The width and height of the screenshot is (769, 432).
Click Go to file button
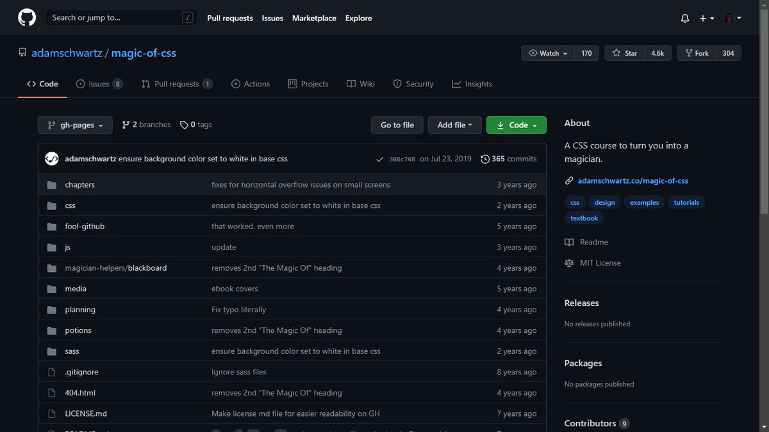(x=397, y=125)
